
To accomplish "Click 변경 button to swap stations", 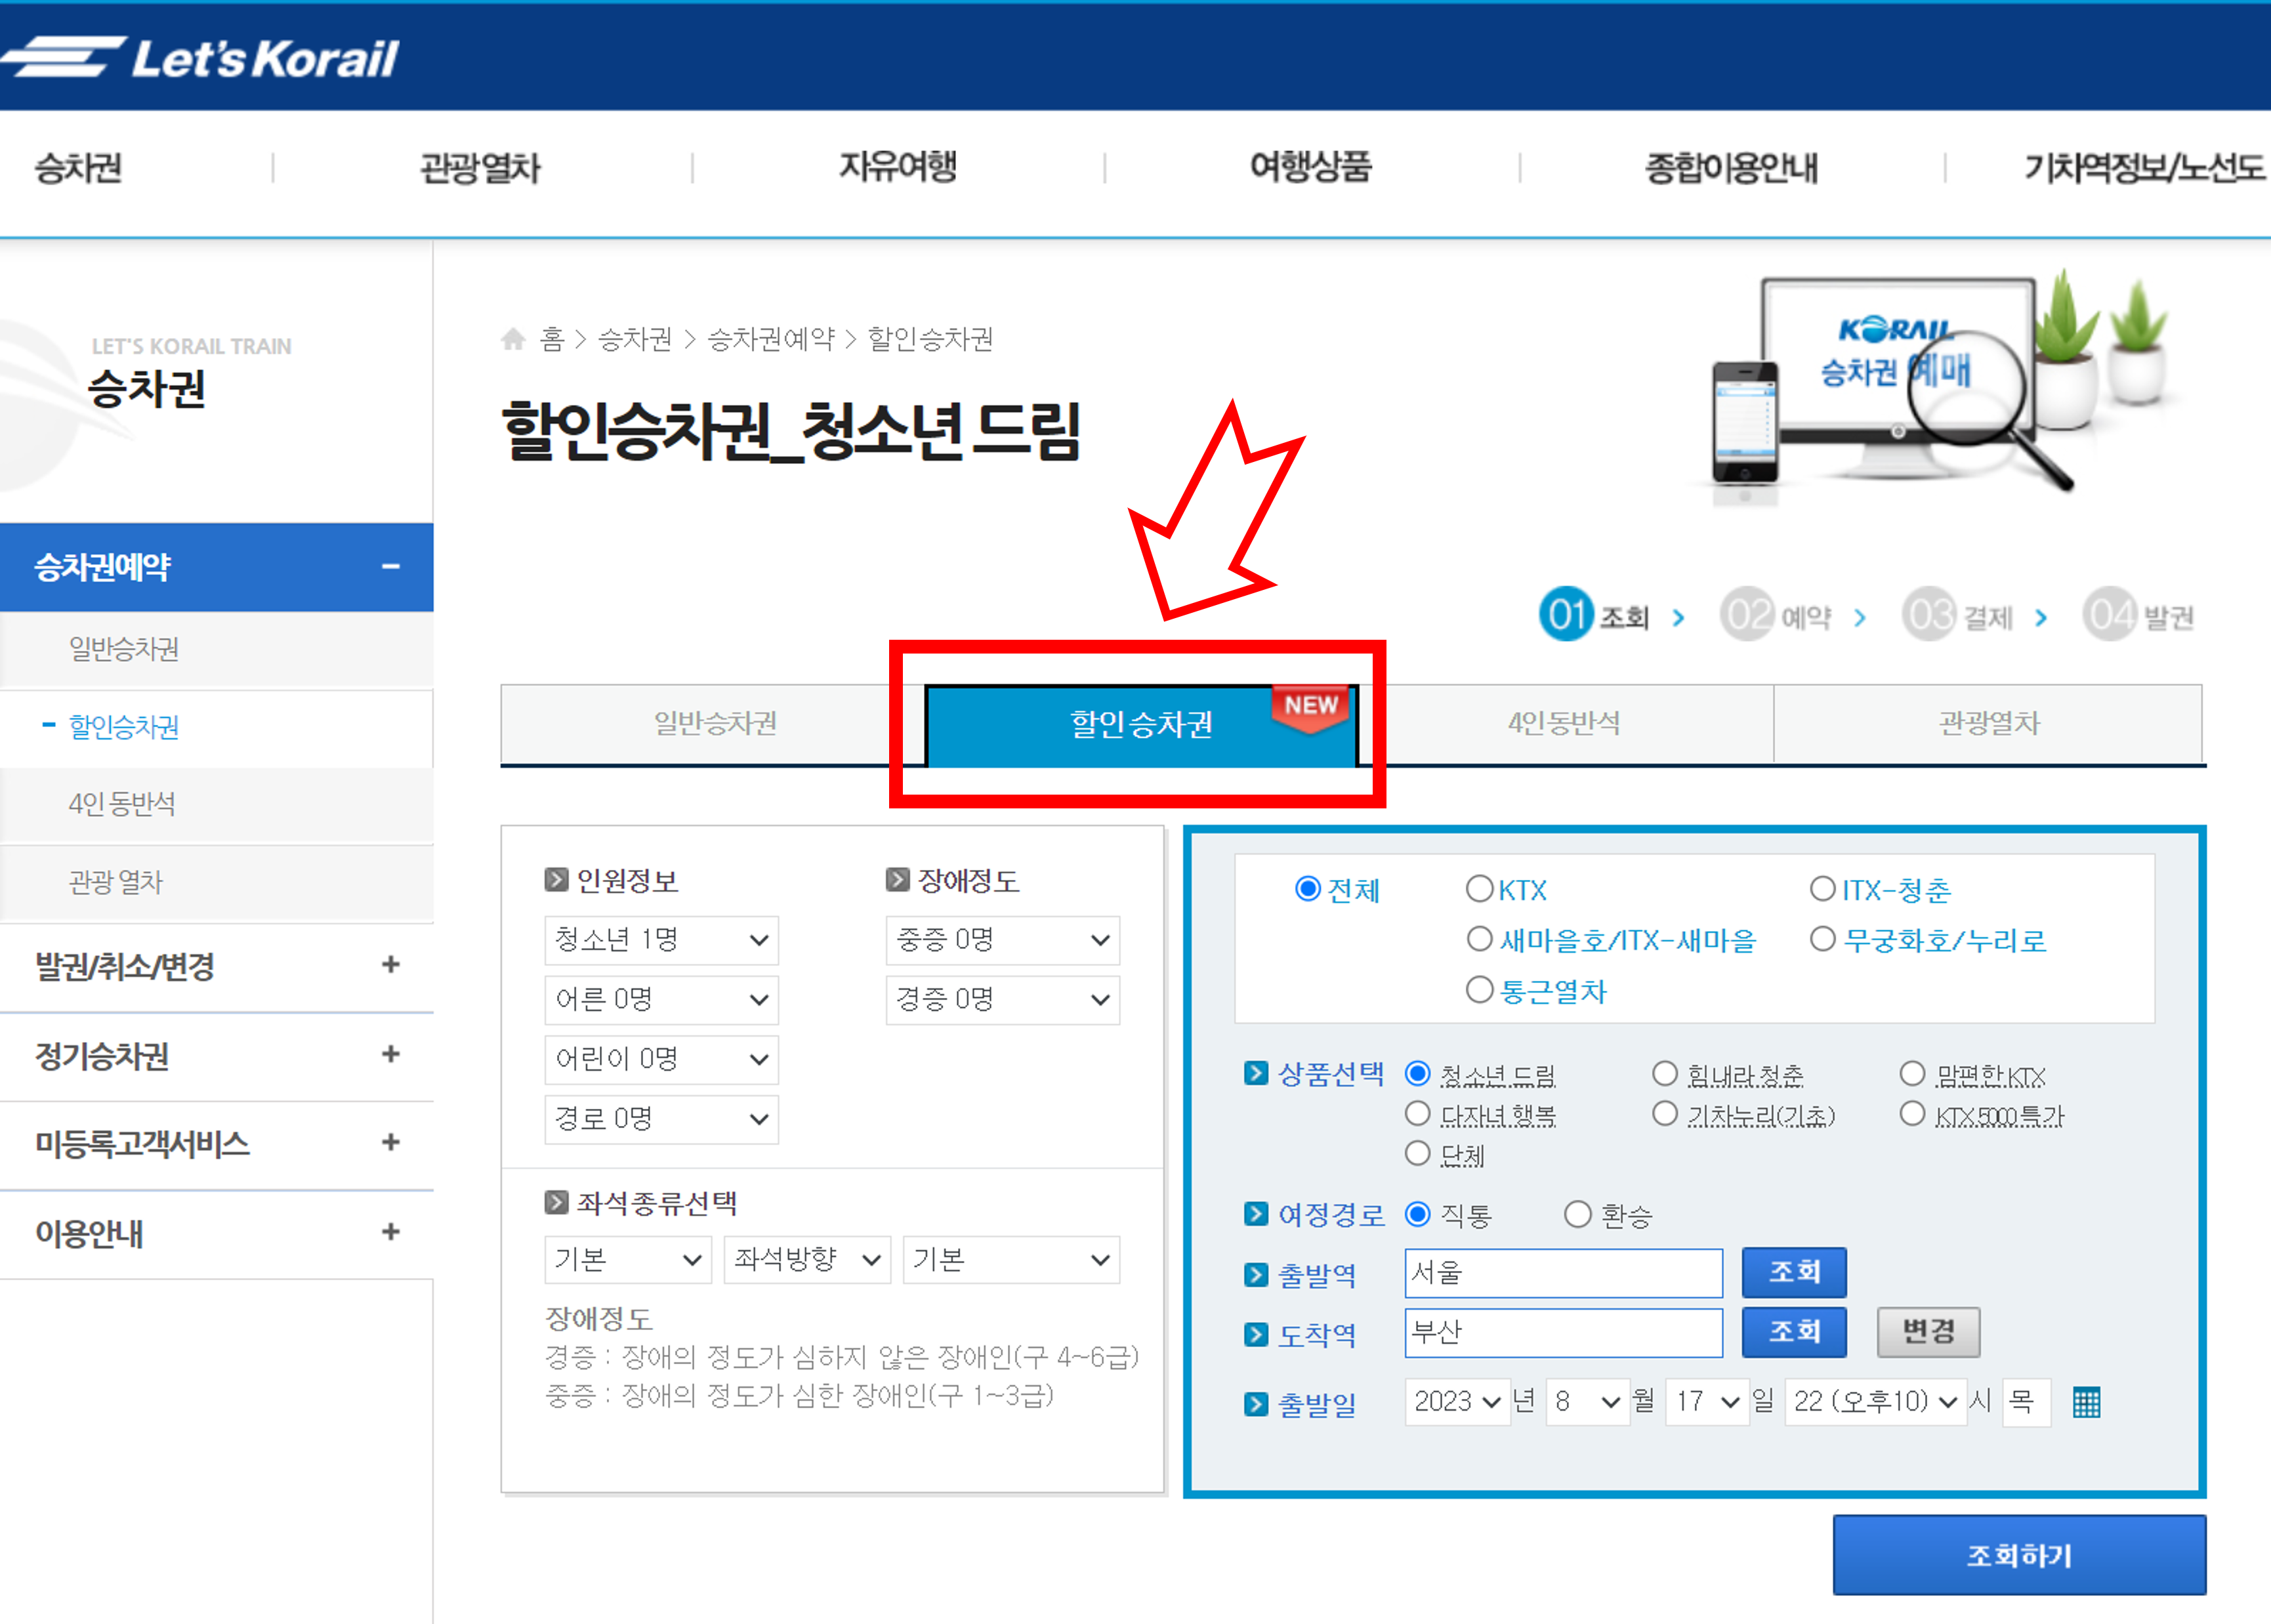I will coord(1927,1332).
